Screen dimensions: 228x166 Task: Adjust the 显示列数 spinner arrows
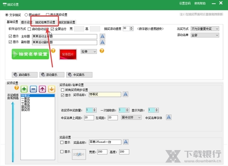pyautogui.click(x=157, y=110)
